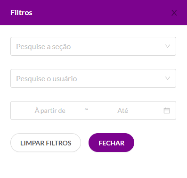Screen dimensions: 187x178
Task: Click the tilde separator between dates
Action: coord(86,109)
